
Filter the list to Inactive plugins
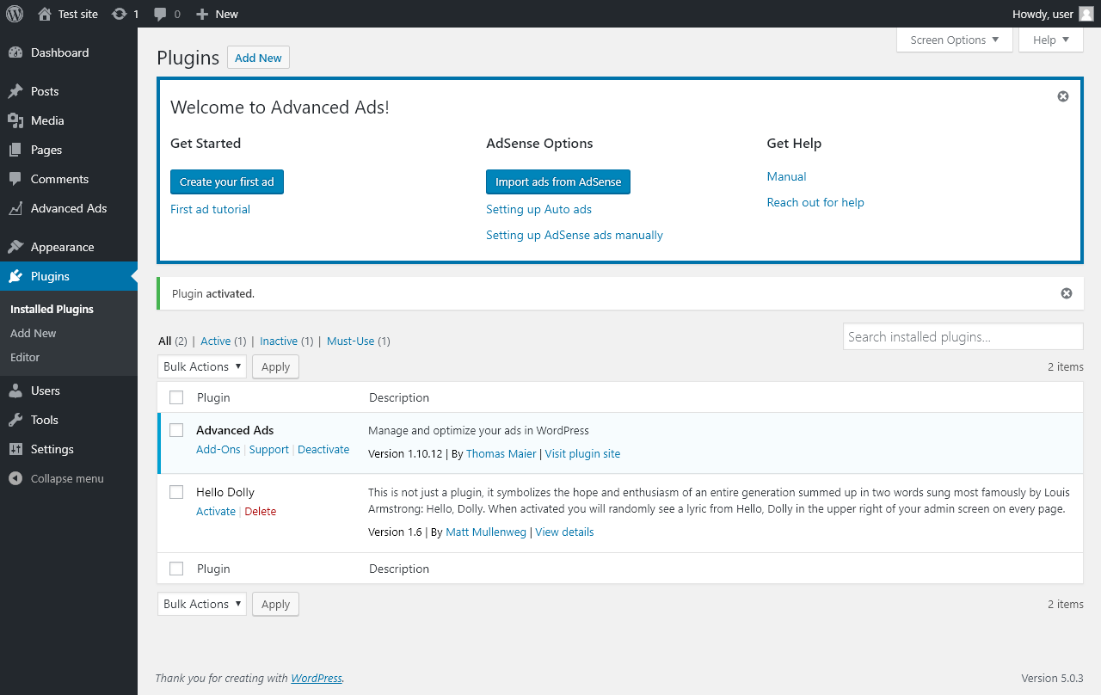[x=279, y=341]
